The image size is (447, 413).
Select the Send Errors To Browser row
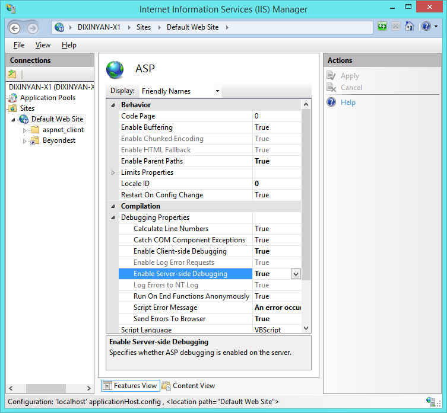210,319
